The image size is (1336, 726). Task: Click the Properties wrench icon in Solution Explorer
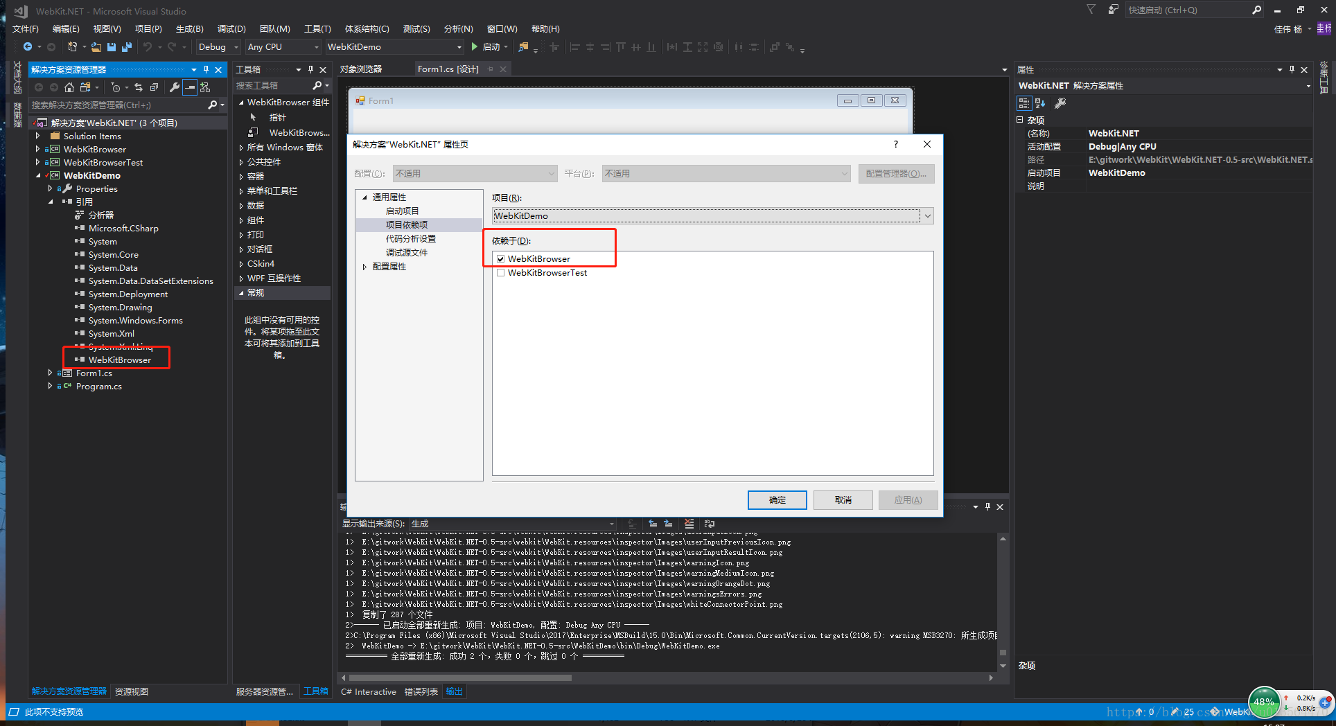175,87
